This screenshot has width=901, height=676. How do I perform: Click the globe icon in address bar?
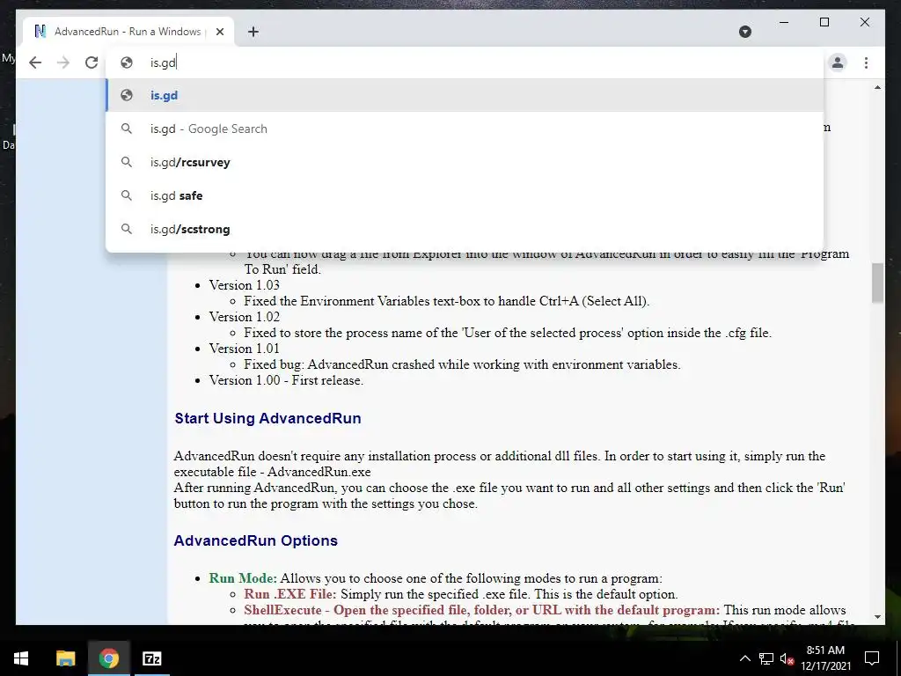pos(127,62)
